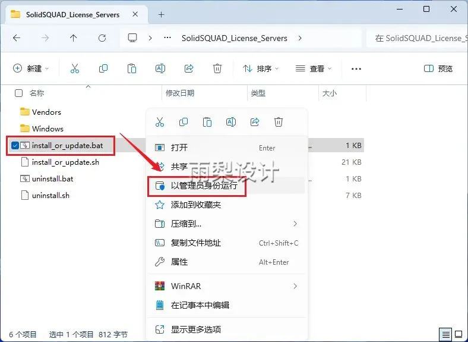The height and width of the screenshot is (342, 468).
Task: Choose 在记事本中编辑 in the context menu
Action: click(226, 305)
